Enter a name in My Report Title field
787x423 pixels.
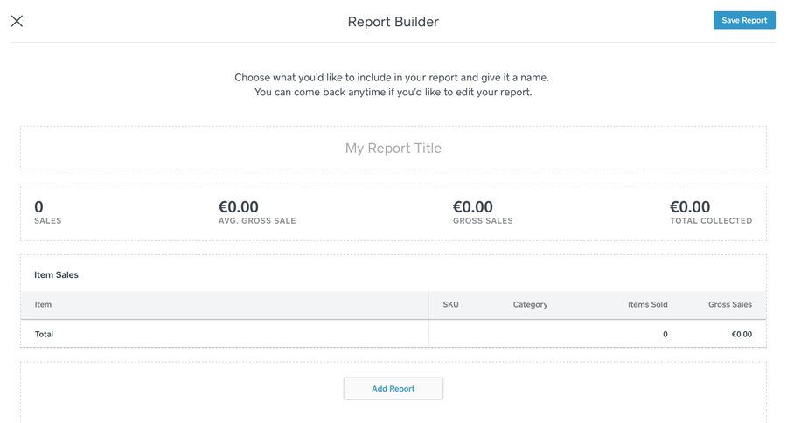393,149
